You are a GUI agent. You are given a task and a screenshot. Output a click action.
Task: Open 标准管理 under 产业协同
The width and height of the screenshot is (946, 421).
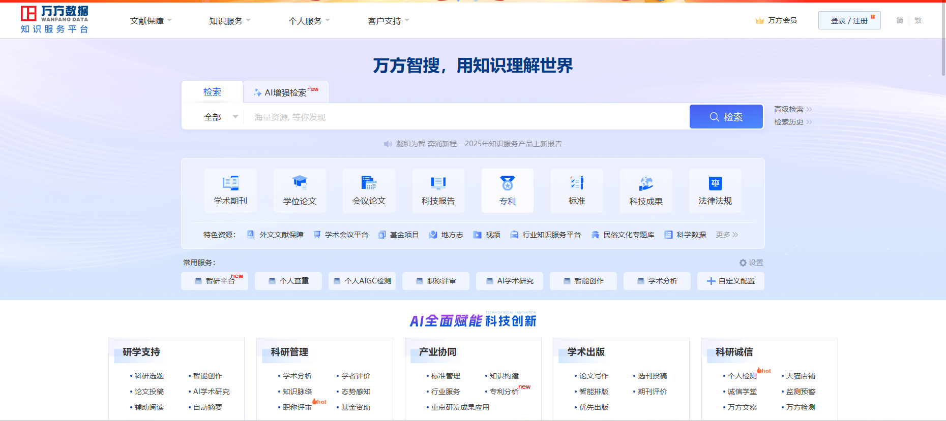pyautogui.click(x=446, y=376)
